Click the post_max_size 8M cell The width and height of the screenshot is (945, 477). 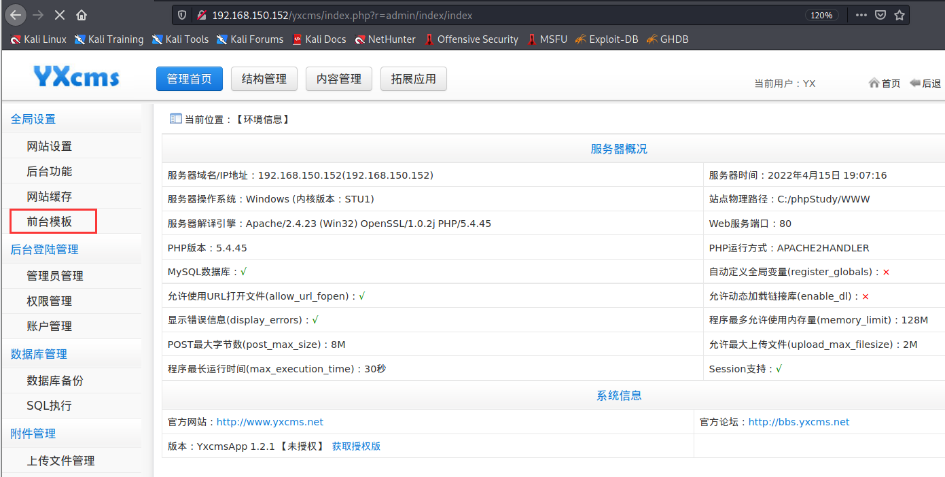point(433,344)
